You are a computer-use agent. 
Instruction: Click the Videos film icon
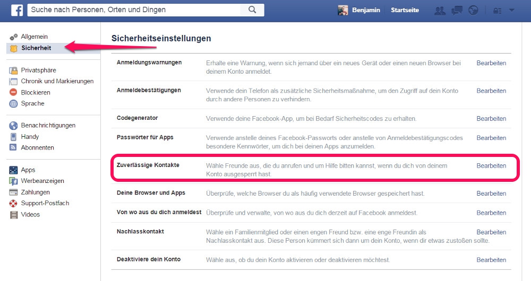[14, 214]
